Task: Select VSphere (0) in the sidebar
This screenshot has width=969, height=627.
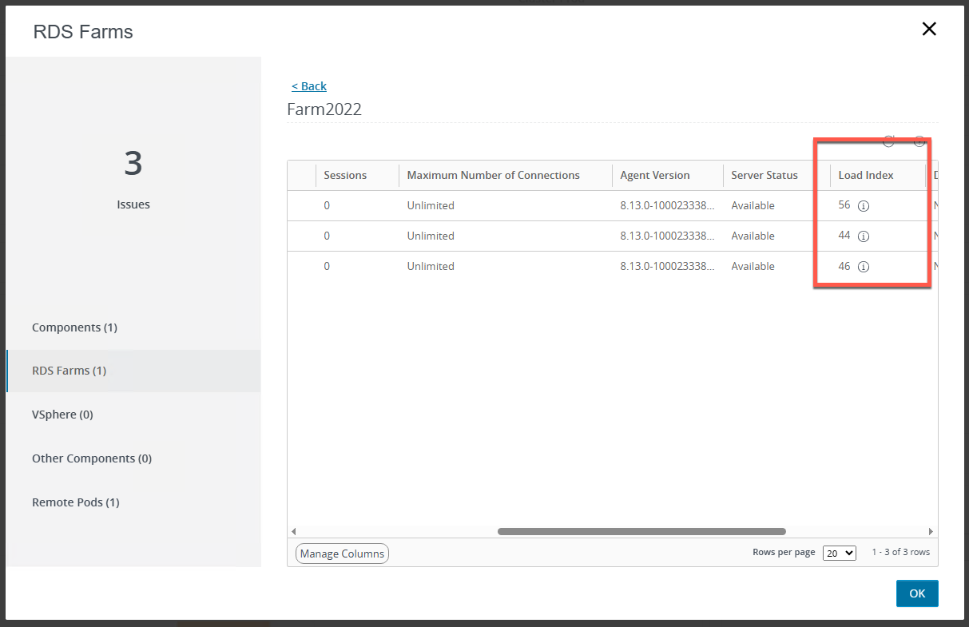Action: point(62,415)
